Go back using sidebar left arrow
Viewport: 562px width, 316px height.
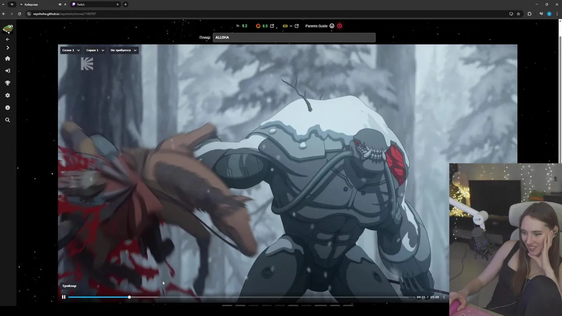tap(7, 39)
